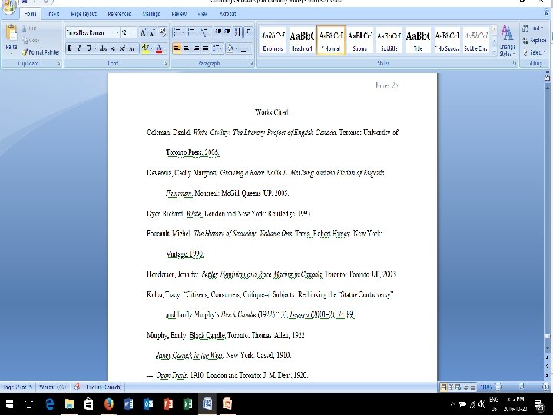Screen dimensions: 553x415
Task: Expand the Styles gallery More arrow
Action: [x=494, y=52]
